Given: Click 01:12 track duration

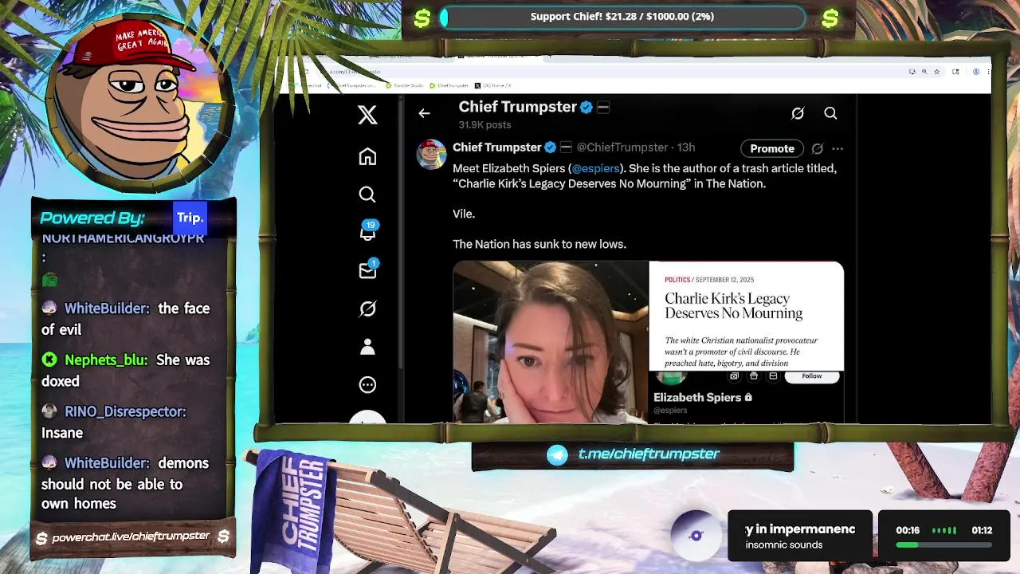Looking at the screenshot, I should pyautogui.click(x=982, y=530).
